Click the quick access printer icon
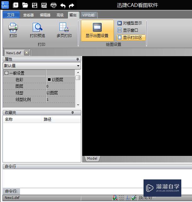 point(54,5)
